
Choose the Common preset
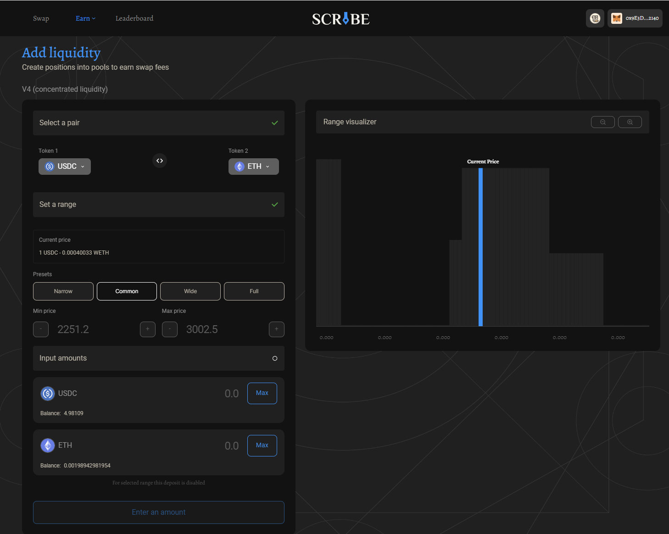(127, 291)
